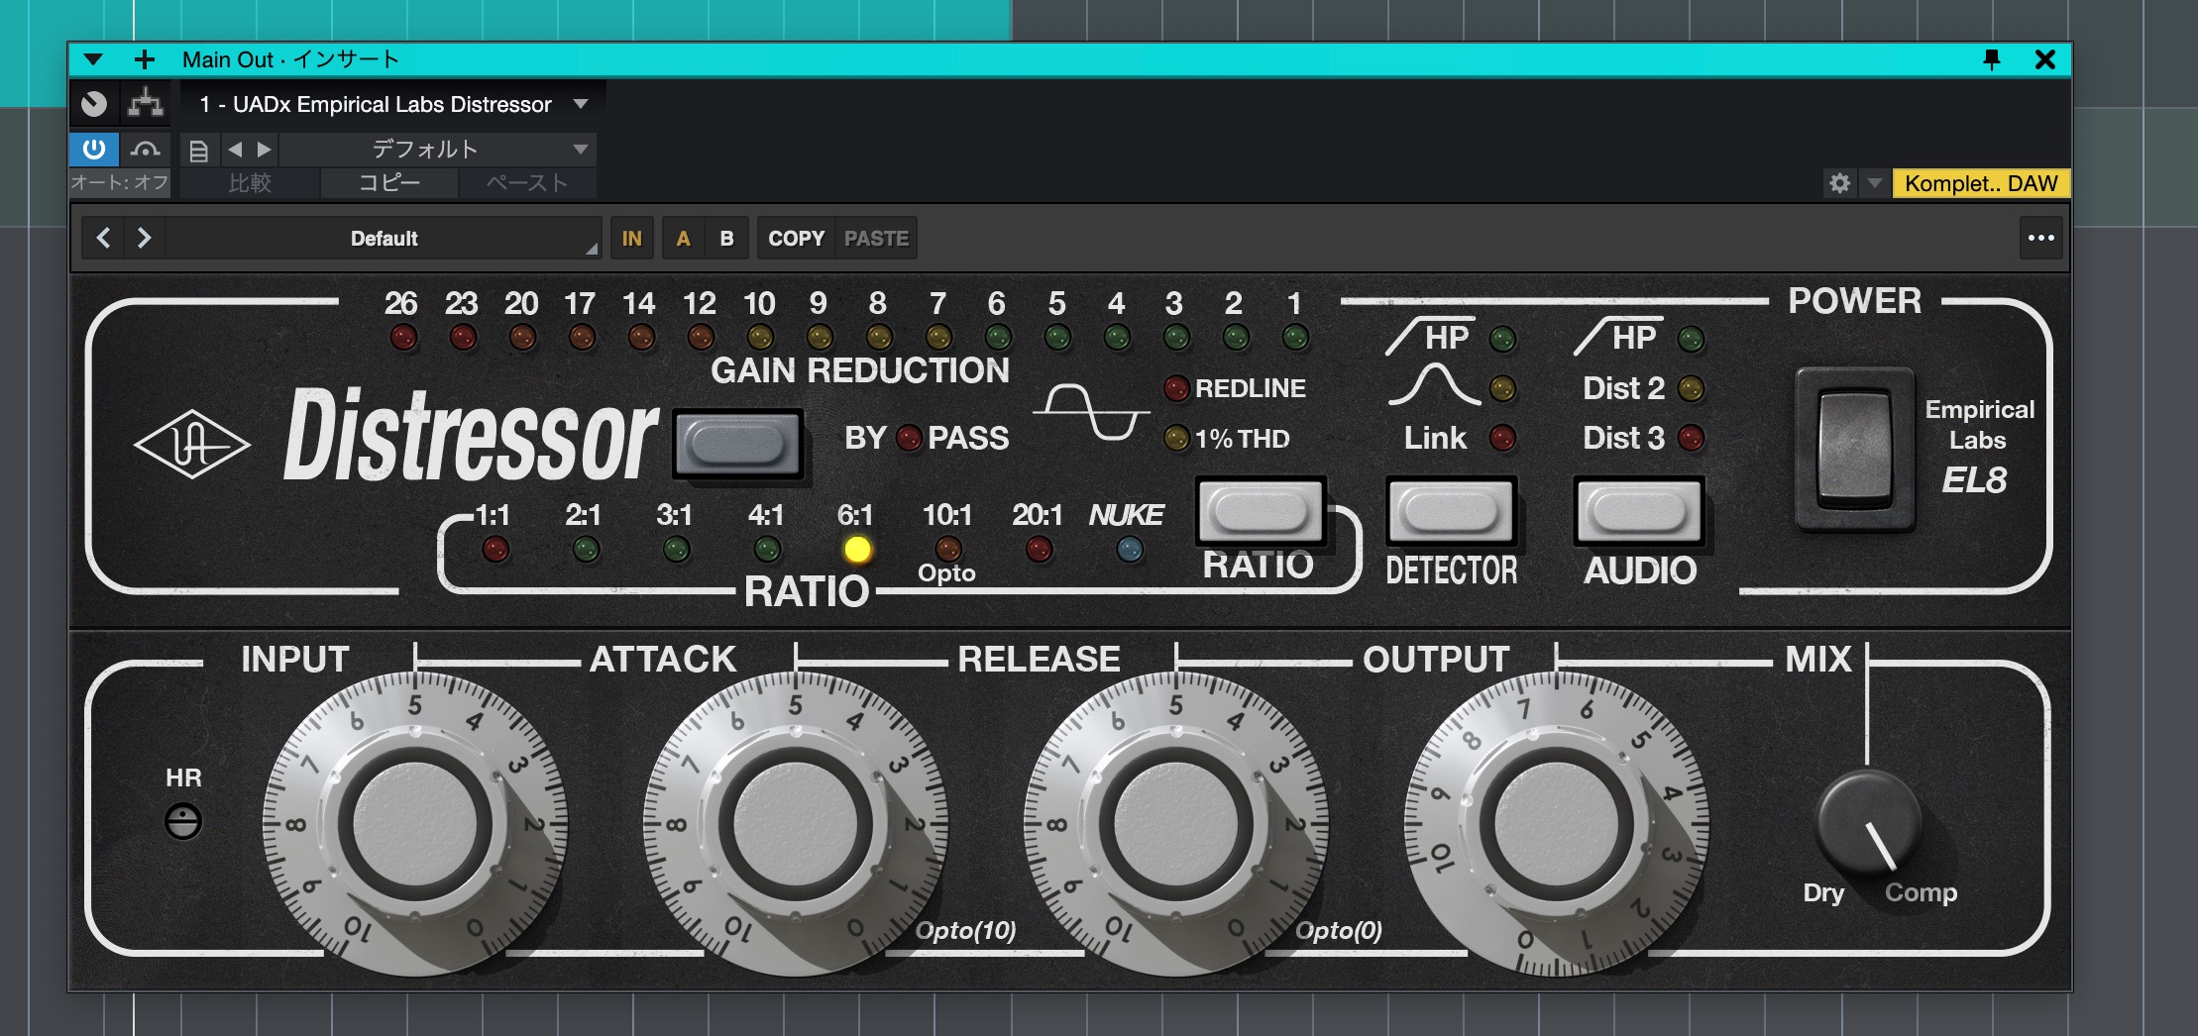Select the 20:1 ratio LED
Image resolution: width=2198 pixels, height=1036 pixels.
tap(1039, 549)
